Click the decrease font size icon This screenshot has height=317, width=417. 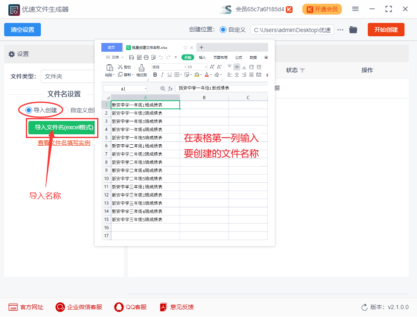pos(219,67)
